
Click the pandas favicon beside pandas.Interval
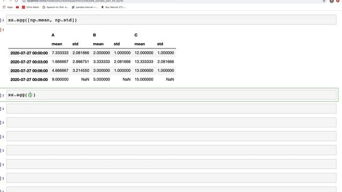click(x=73, y=7)
